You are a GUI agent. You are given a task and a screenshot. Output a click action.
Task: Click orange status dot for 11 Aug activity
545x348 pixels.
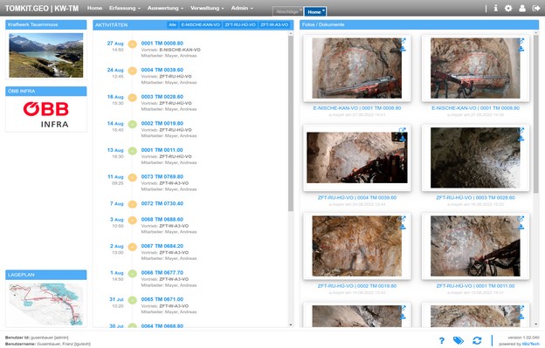(x=133, y=178)
